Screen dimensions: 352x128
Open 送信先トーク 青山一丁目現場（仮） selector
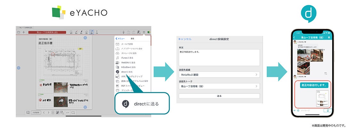pos(219,86)
